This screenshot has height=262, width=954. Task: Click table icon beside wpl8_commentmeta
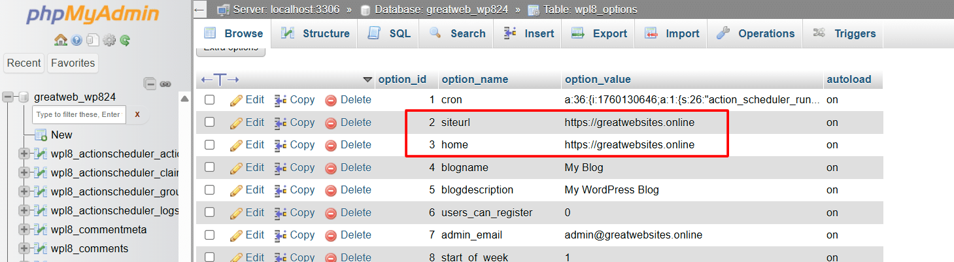41,229
